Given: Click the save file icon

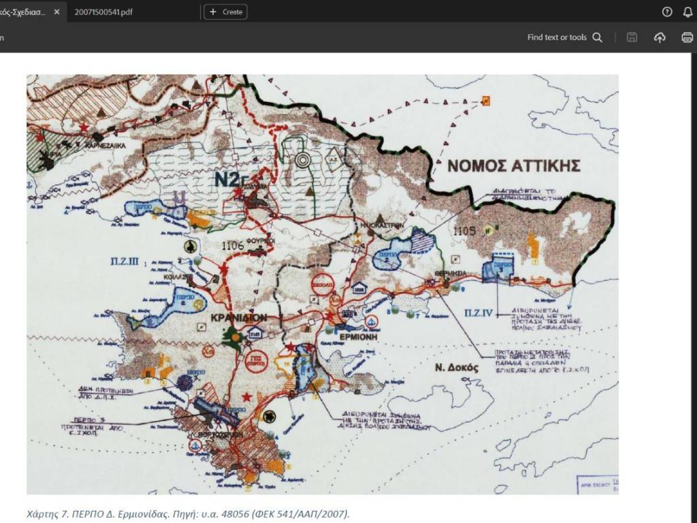Looking at the screenshot, I should tap(632, 37).
